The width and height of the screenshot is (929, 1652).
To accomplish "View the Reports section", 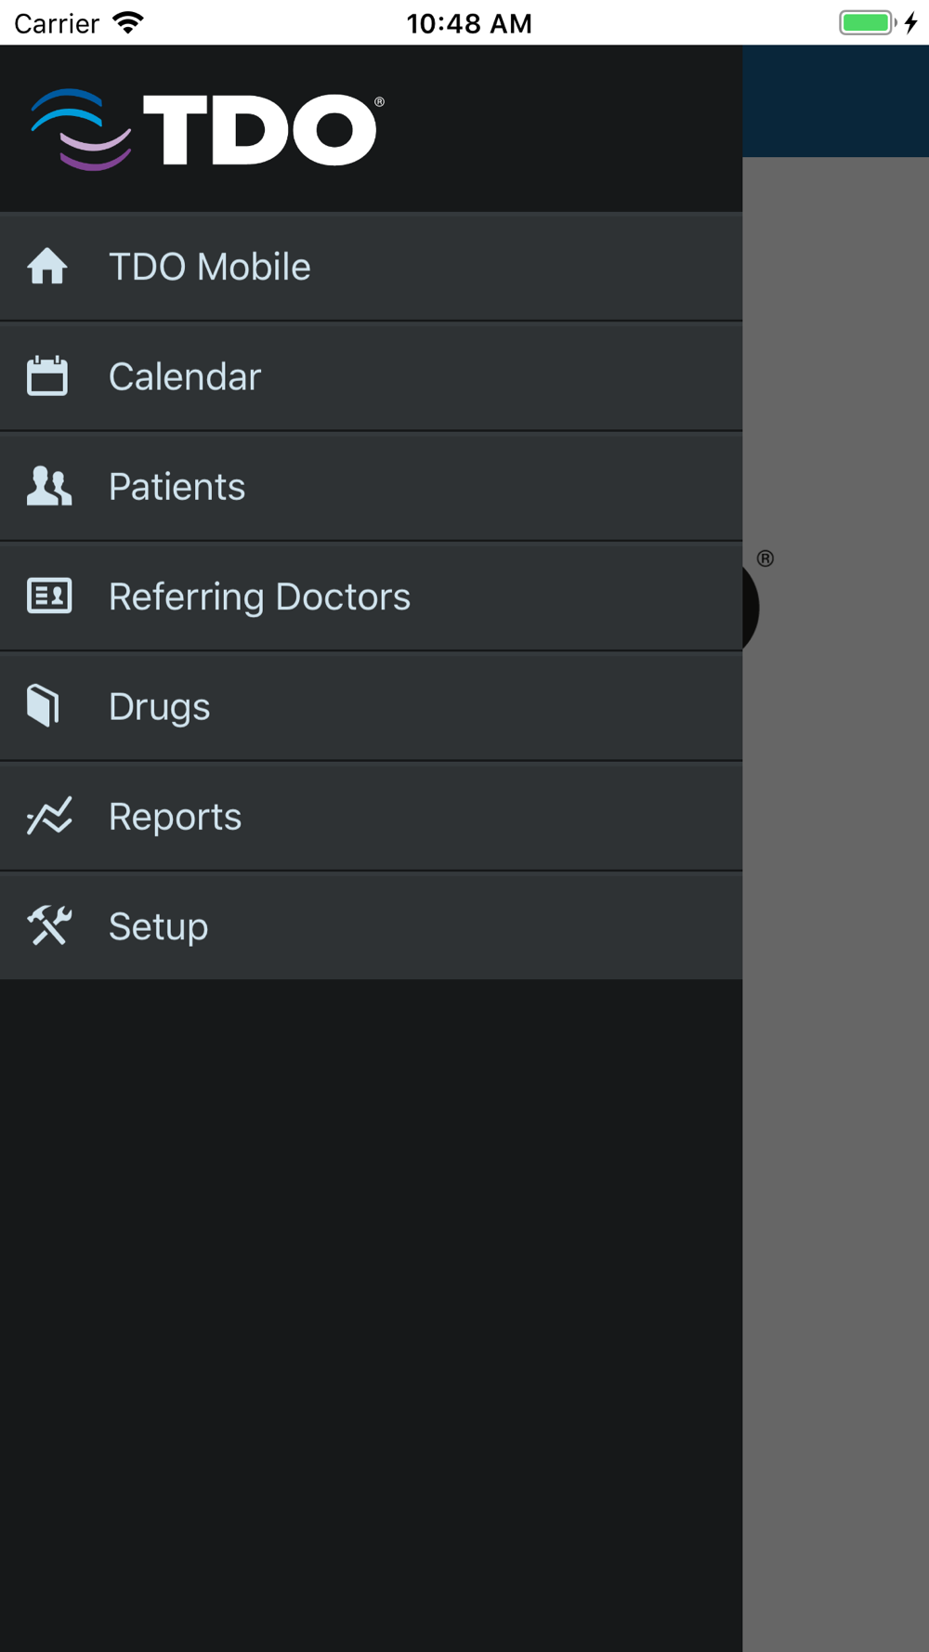I will pyautogui.click(x=175, y=817).
